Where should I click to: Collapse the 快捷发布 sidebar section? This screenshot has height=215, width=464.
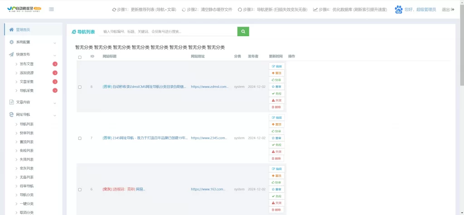[31, 54]
